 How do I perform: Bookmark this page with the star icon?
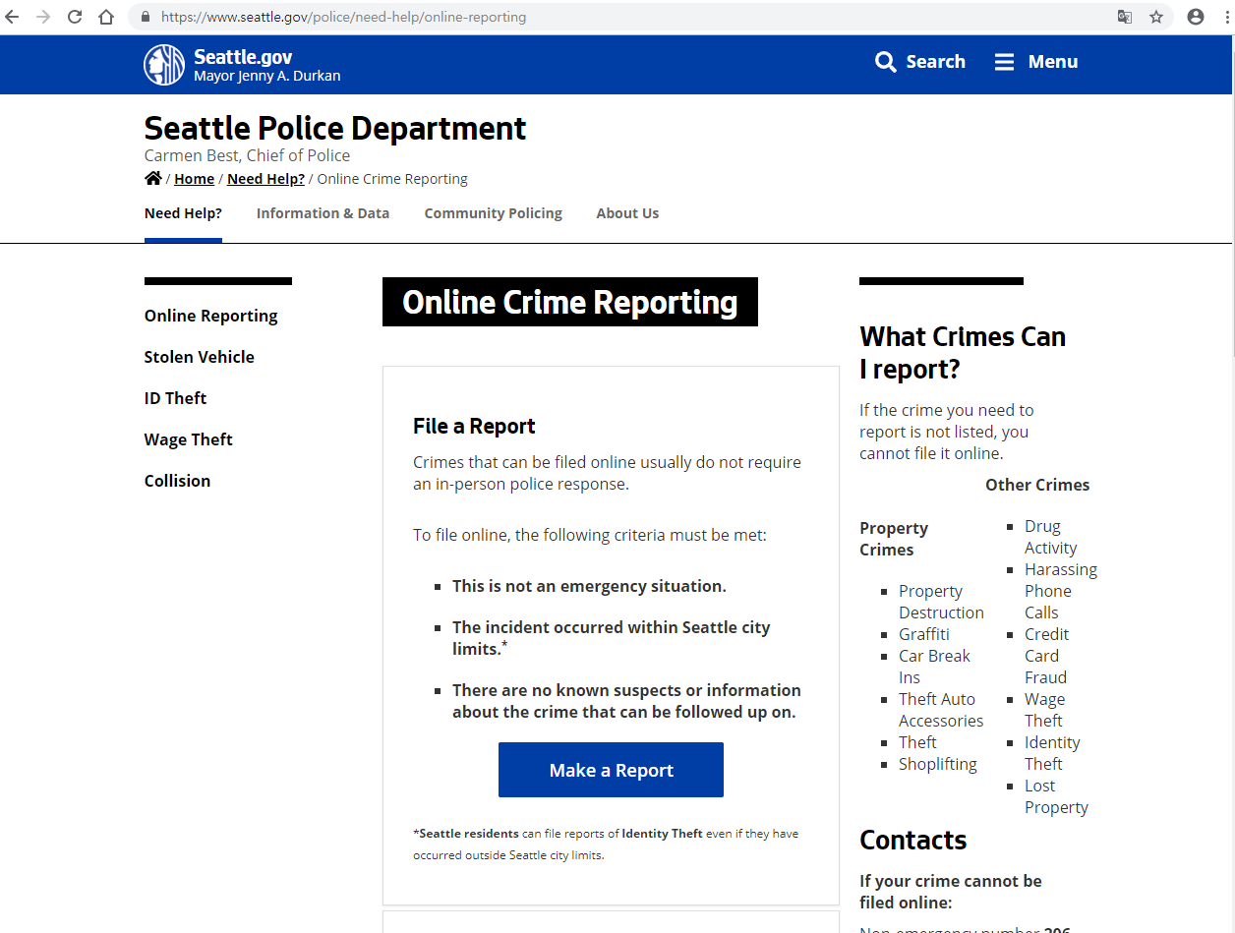[x=1156, y=17]
